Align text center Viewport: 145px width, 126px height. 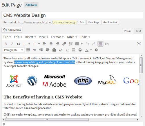tap(51, 44)
